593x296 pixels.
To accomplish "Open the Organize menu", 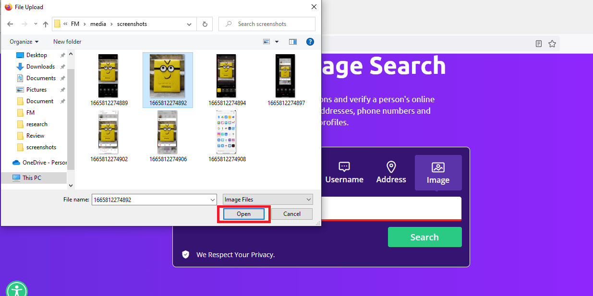I will 24,42.
